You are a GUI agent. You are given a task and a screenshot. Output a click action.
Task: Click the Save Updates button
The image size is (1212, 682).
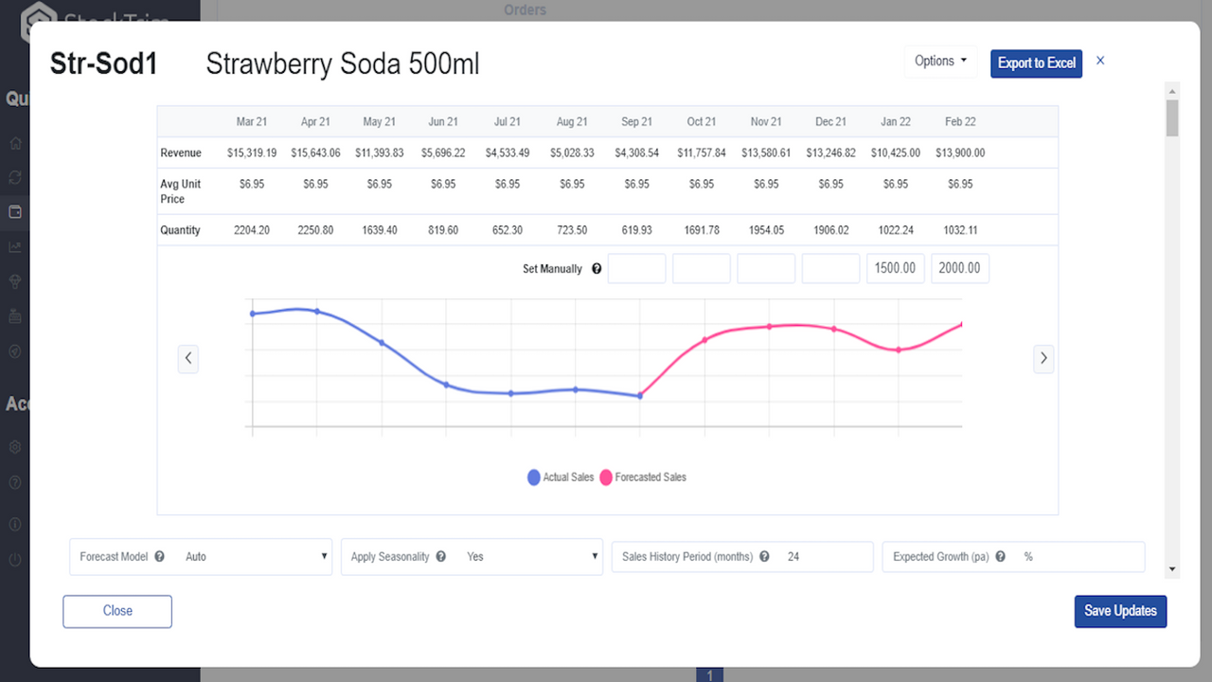coord(1120,611)
